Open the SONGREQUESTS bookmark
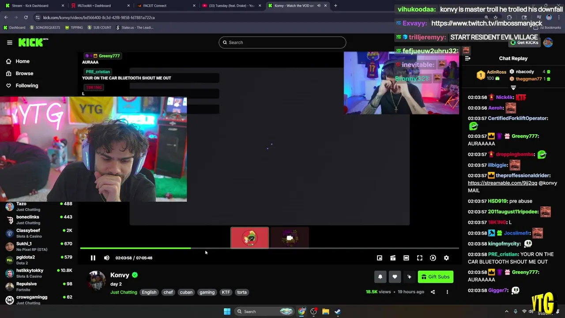Screen dimensions: 565x318 point(45,27)
